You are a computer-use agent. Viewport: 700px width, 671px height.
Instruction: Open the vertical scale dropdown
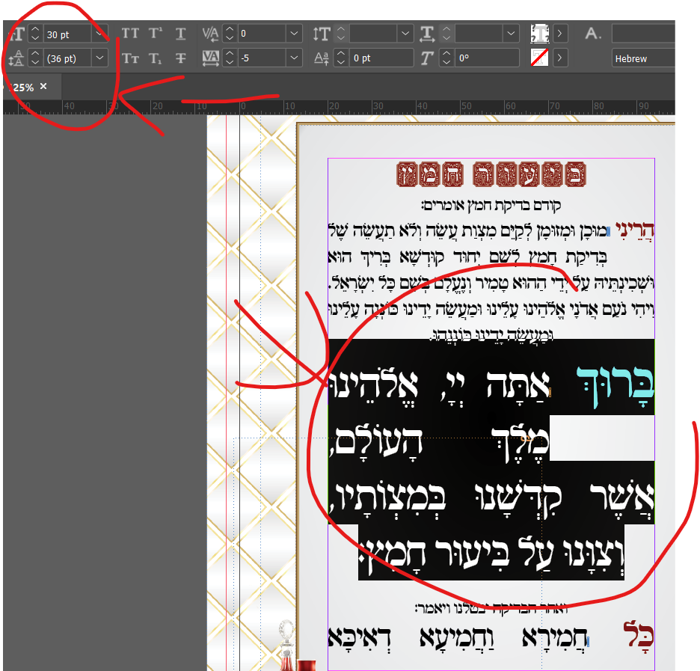[x=405, y=34]
